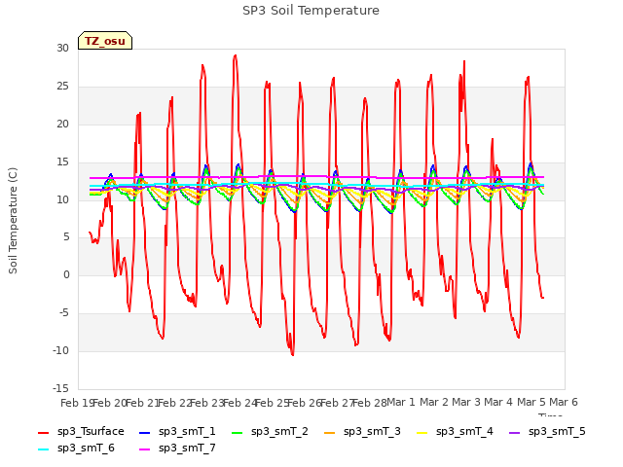Click the Mar 5 x-axis tick label
Screen dimensions: 623x467
[531, 402]
